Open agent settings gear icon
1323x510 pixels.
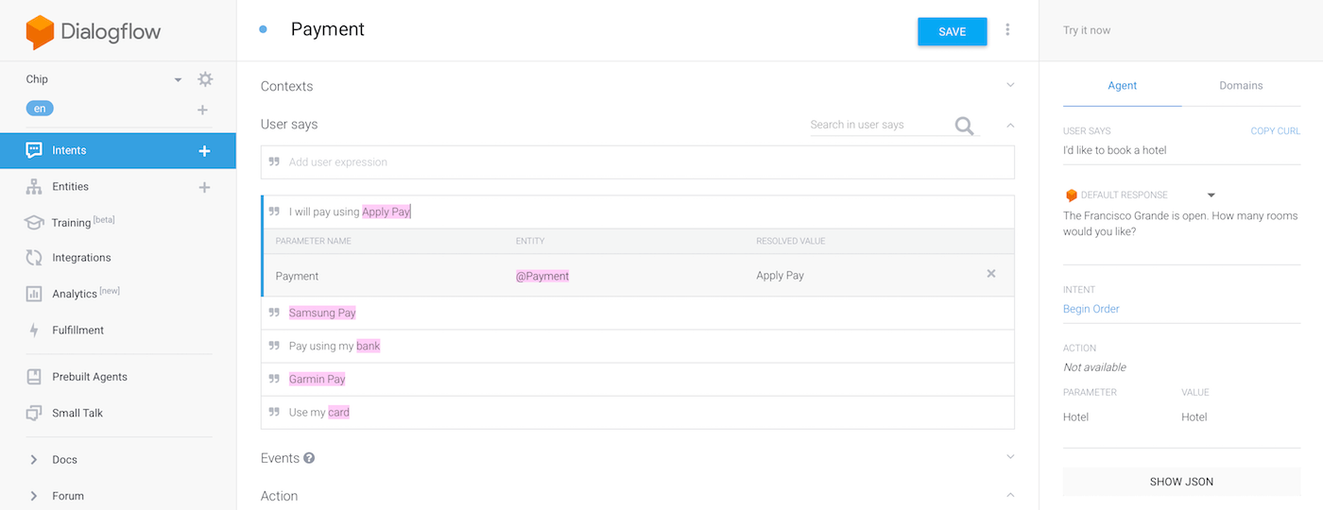click(205, 79)
